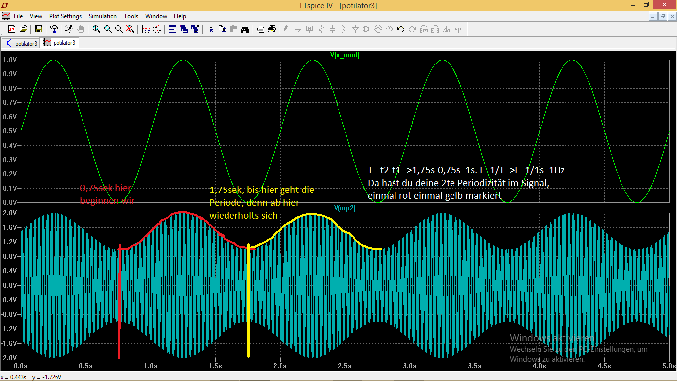The image size is (677, 381).
Task: Select the Resistor component icon
Action: pos(321,29)
